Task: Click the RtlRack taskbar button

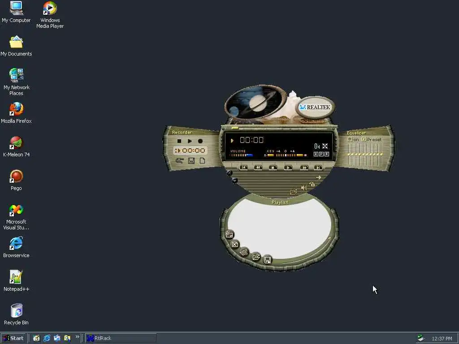Action: tap(121, 338)
